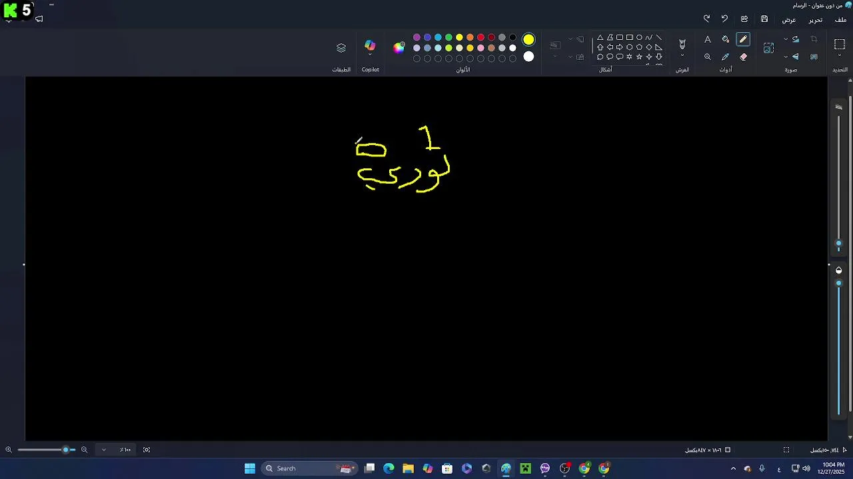Open File Explorer from the taskbar
This screenshot has width=853, height=479.
pos(408,468)
